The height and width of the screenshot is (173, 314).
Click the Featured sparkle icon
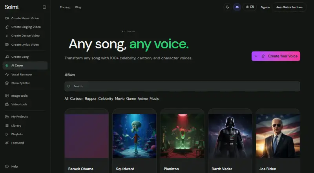[7, 143]
